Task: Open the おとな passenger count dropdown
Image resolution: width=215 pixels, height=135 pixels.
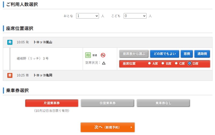Action: [88, 16]
